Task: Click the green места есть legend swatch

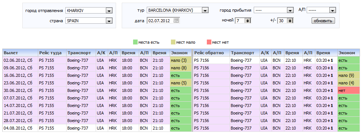Action: click(135, 42)
